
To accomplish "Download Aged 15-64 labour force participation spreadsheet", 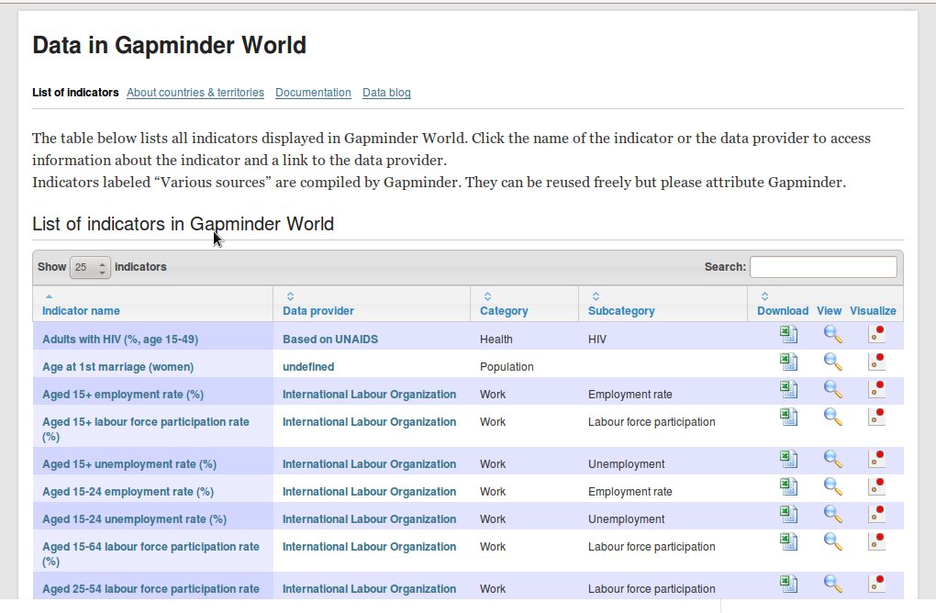I will pos(788,542).
